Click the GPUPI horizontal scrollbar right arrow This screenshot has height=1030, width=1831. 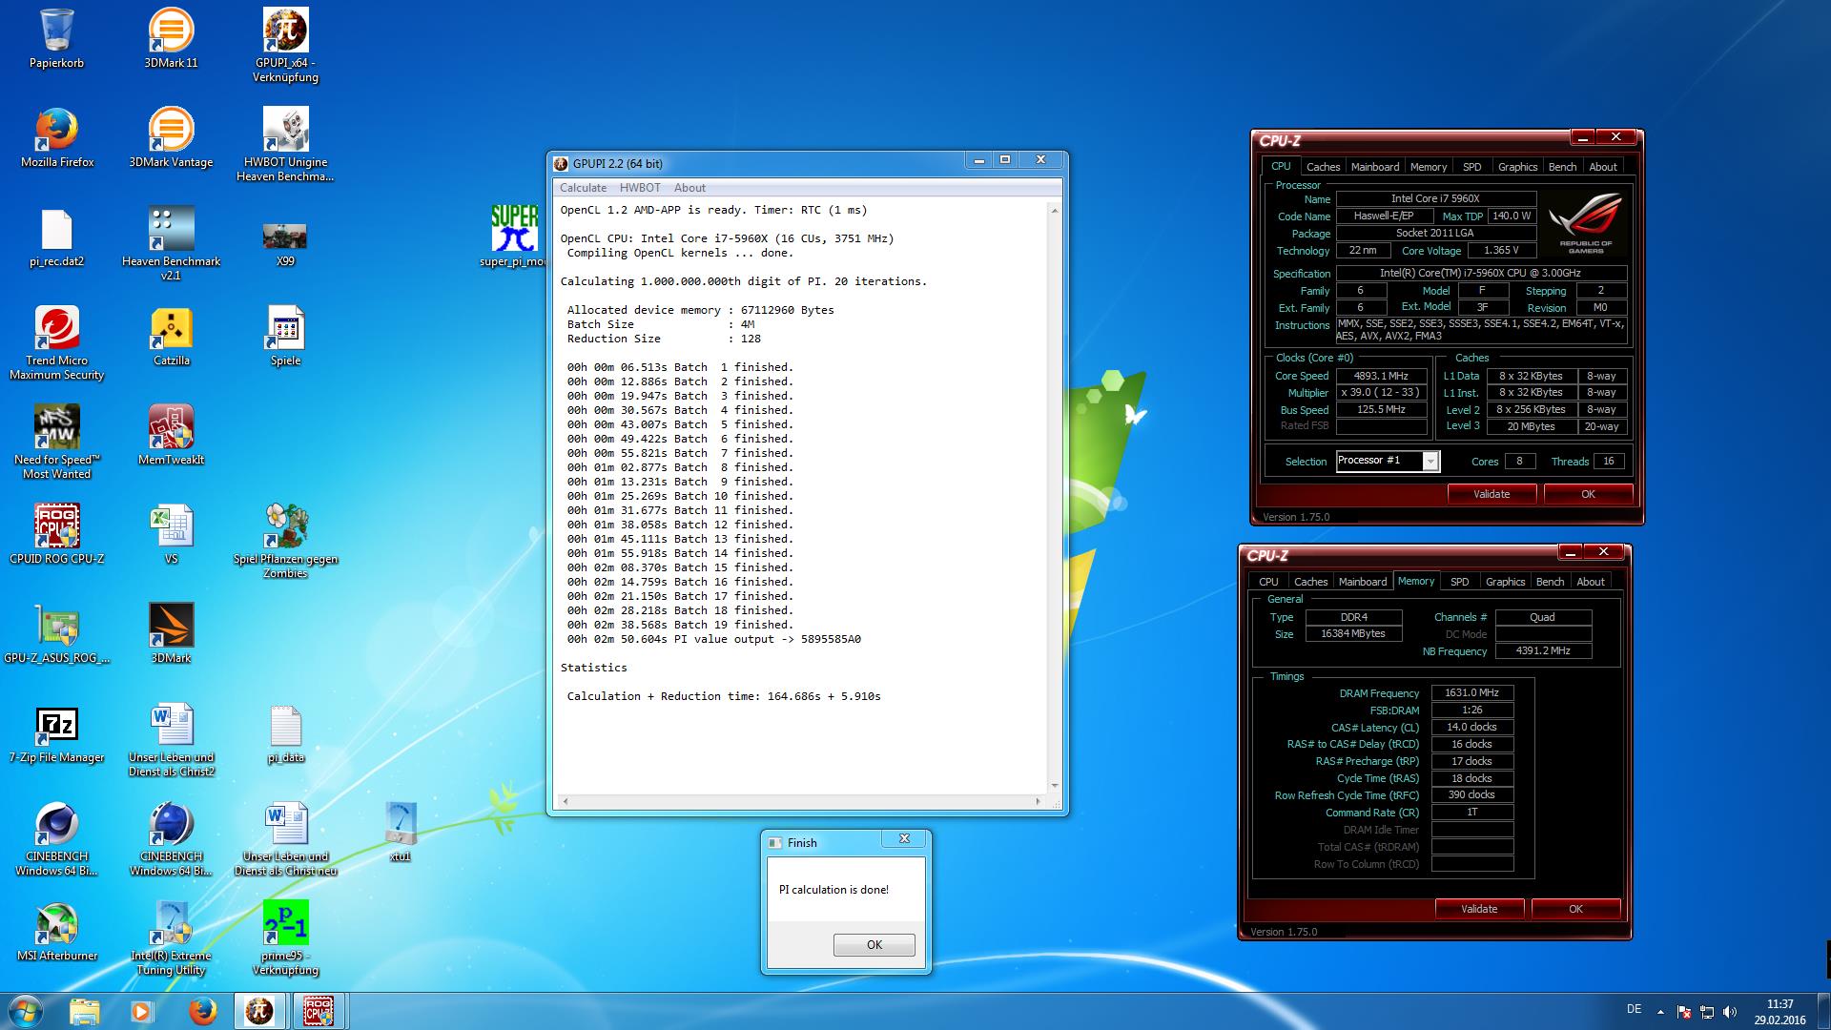point(1039,802)
